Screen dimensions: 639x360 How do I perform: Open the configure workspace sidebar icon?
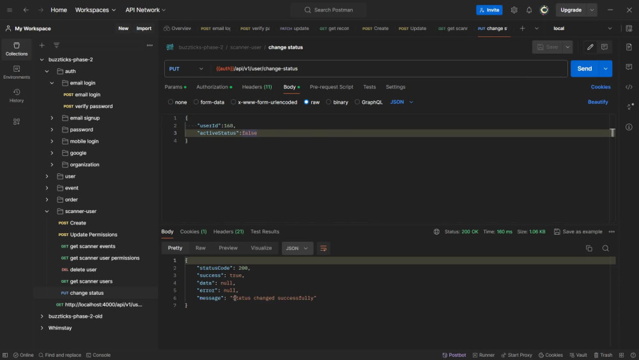pos(17,121)
